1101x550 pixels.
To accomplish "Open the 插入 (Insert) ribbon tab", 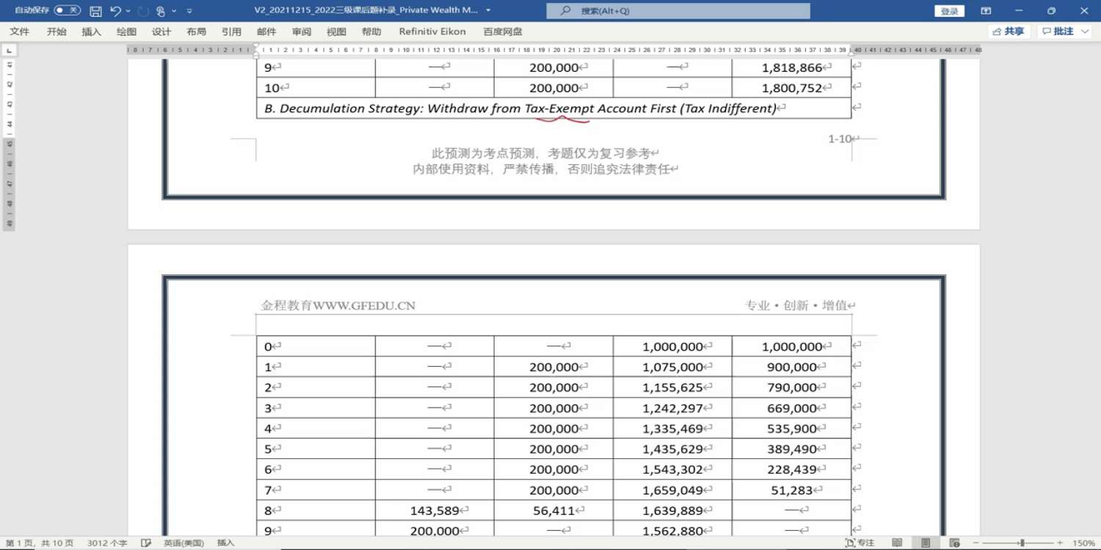I will (92, 32).
